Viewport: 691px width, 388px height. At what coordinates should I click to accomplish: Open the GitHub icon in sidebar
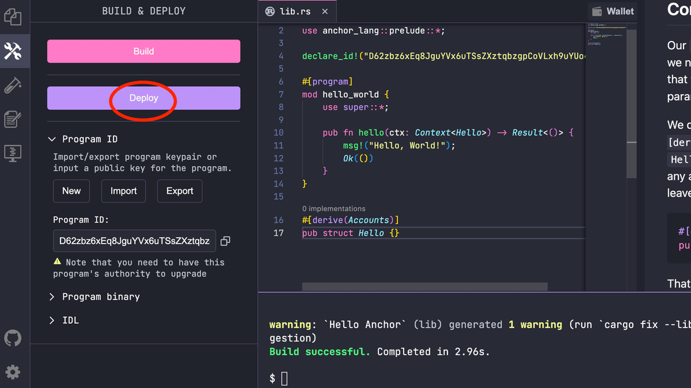pyautogui.click(x=13, y=338)
